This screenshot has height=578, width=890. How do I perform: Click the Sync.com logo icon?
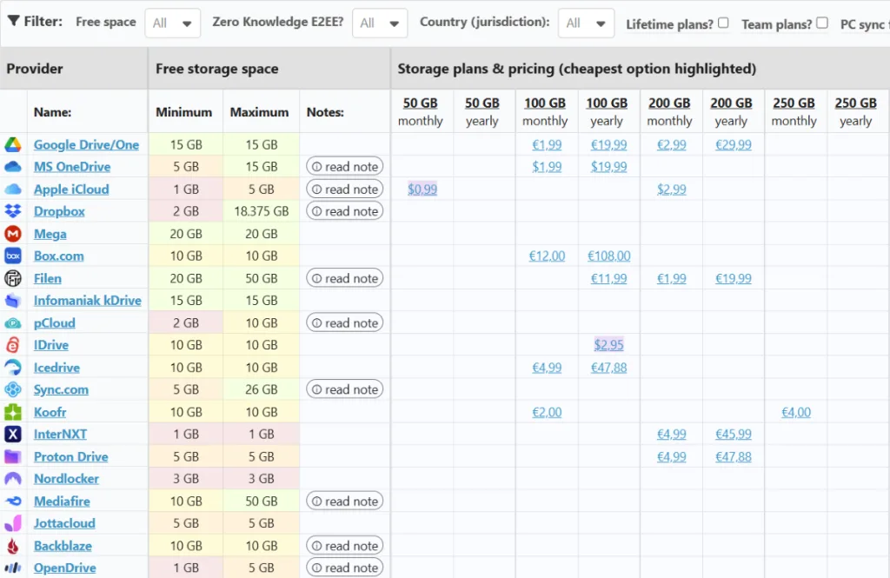point(13,389)
